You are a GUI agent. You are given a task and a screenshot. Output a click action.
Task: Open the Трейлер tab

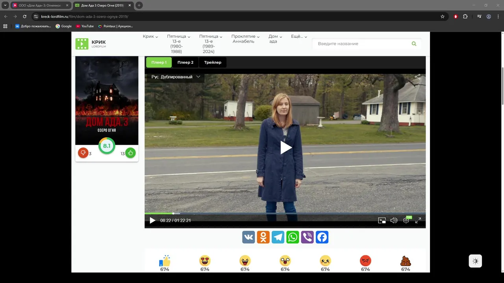tap(213, 62)
